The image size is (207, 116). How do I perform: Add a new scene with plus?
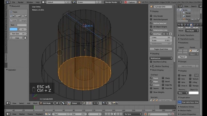tap(97, 2)
